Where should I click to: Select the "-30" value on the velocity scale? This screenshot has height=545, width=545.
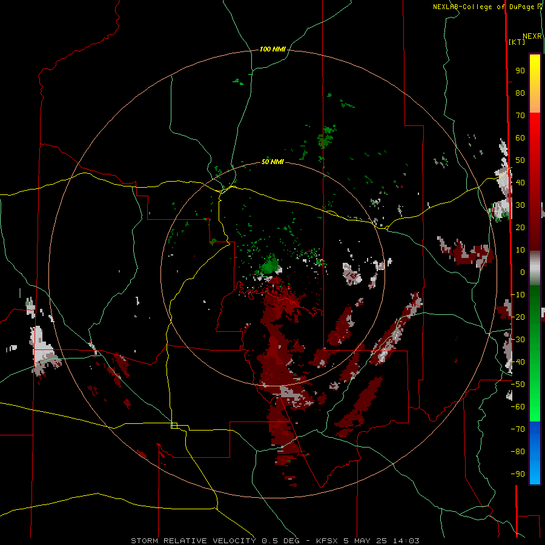pyautogui.click(x=518, y=340)
